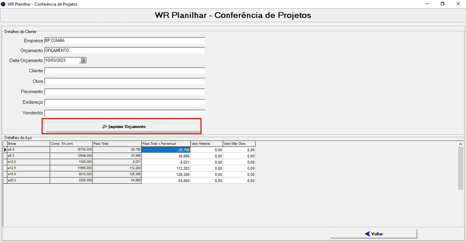Screen dimensions: 466x242
Task: Click the Peso Total + Percentual header
Action: tap(166, 144)
